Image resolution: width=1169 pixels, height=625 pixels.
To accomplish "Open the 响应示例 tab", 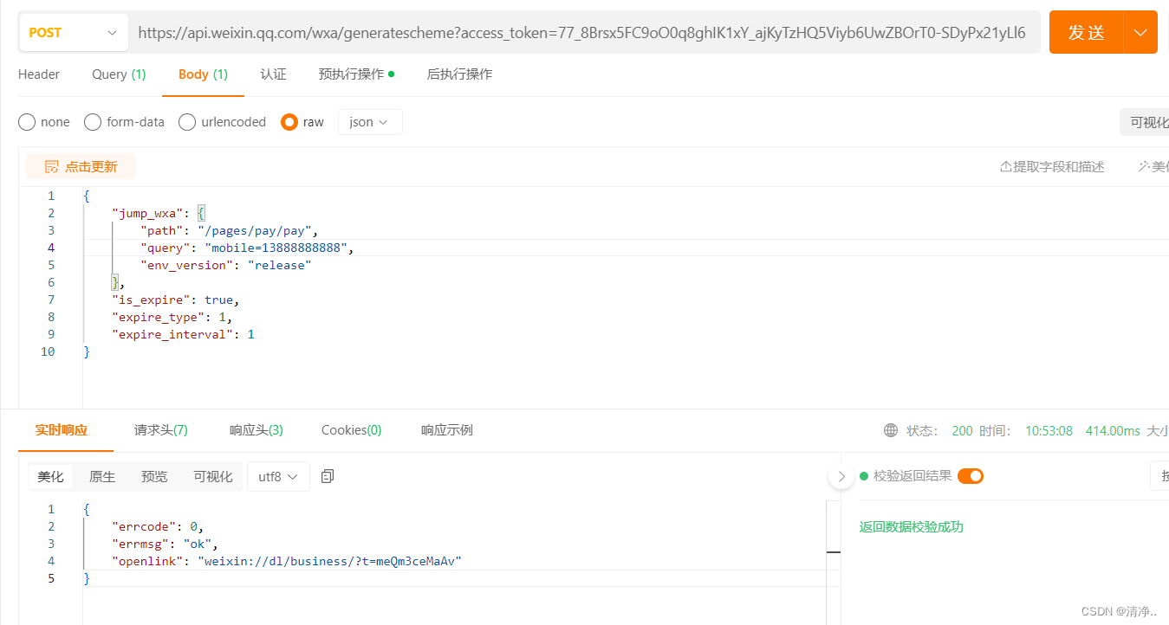I will pos(447,430).
